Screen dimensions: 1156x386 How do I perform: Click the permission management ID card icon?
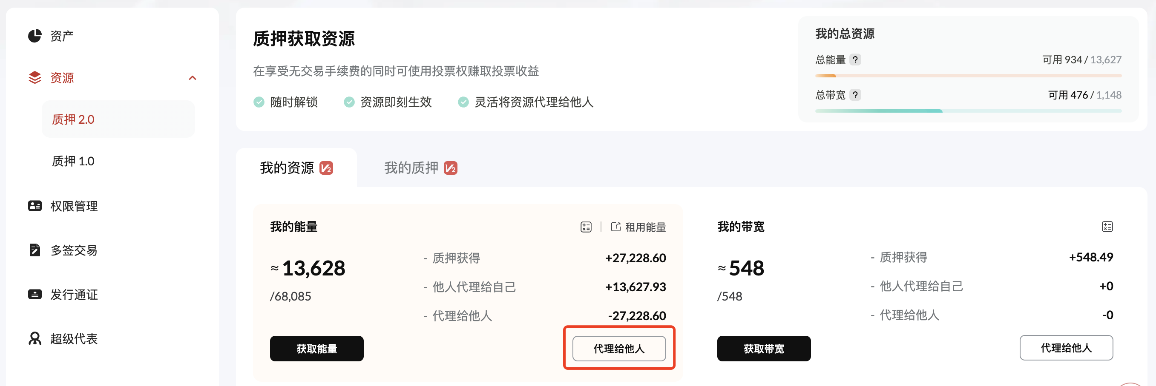click(35, 206)
